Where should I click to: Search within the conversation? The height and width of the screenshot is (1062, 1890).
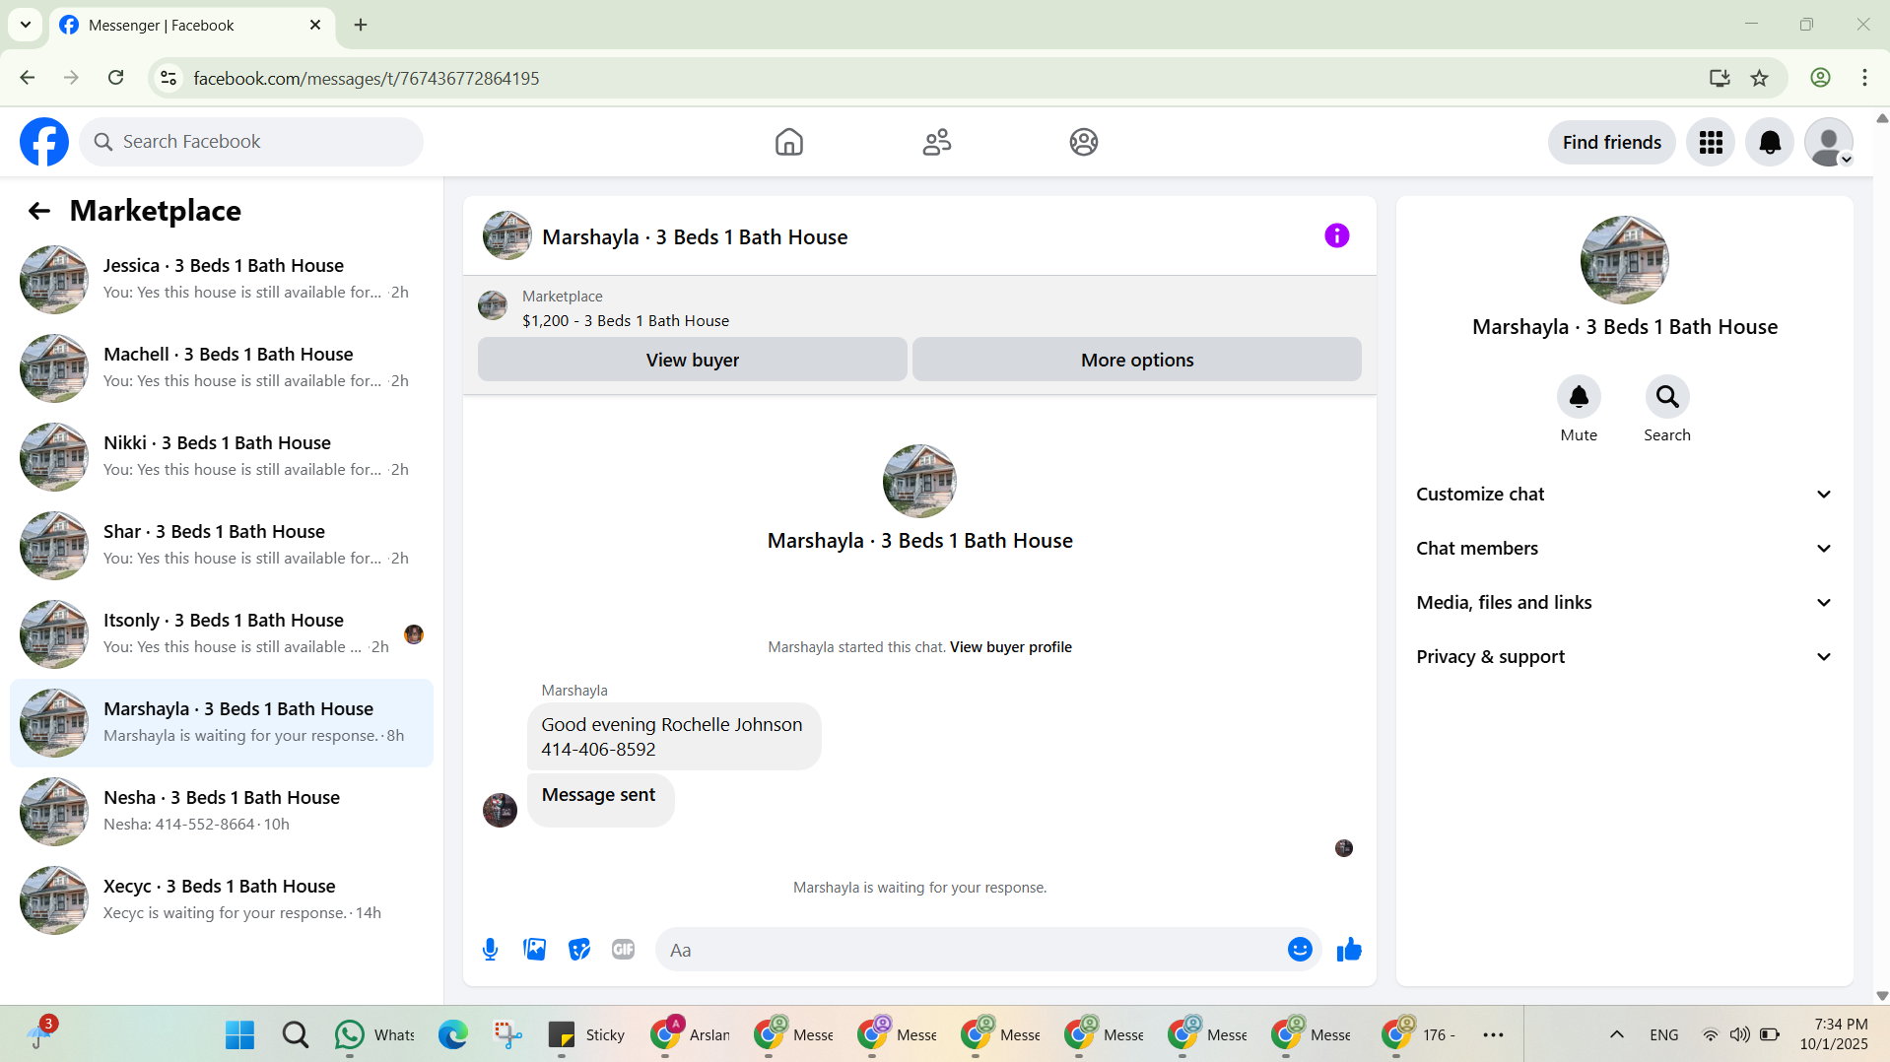tap(1667, 397)
